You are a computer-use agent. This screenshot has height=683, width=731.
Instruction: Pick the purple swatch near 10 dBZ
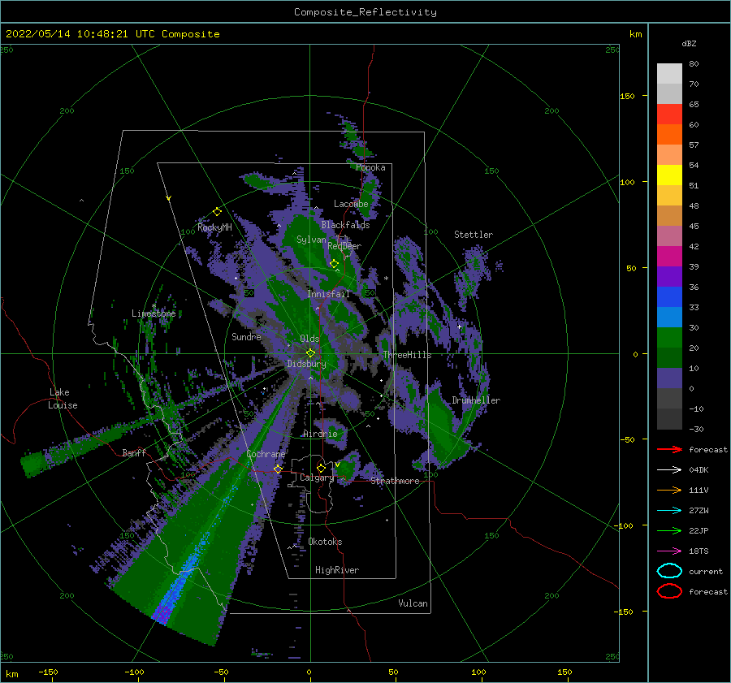[x=669, y=378]
